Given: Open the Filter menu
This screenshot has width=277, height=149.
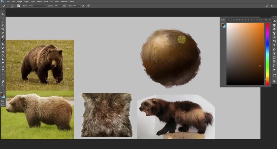Looking at the screenshot, I should 46,2.
